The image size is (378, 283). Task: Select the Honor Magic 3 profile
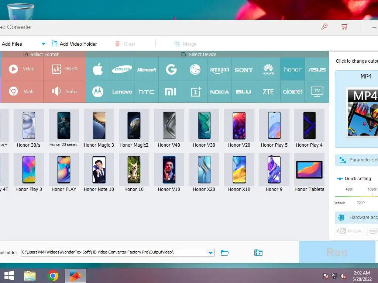pyautogui.click(x=99, y=128)
